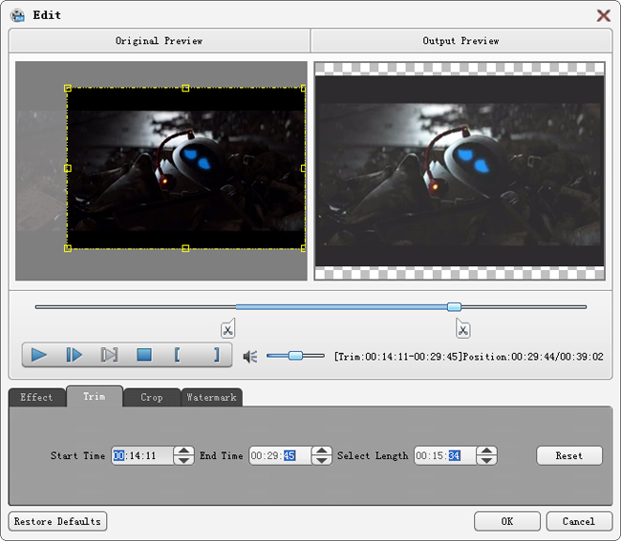Click top-center crop handle in original preview
Viewport: 621px width, 541px height.
(185, 88)
